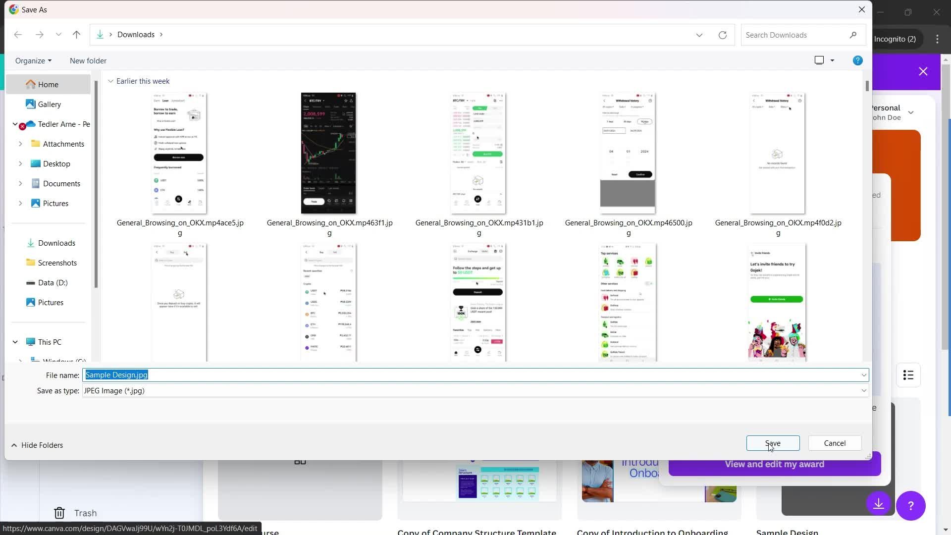Click the Organize menu item
This screenshot has width=951, height=535.
33,60
